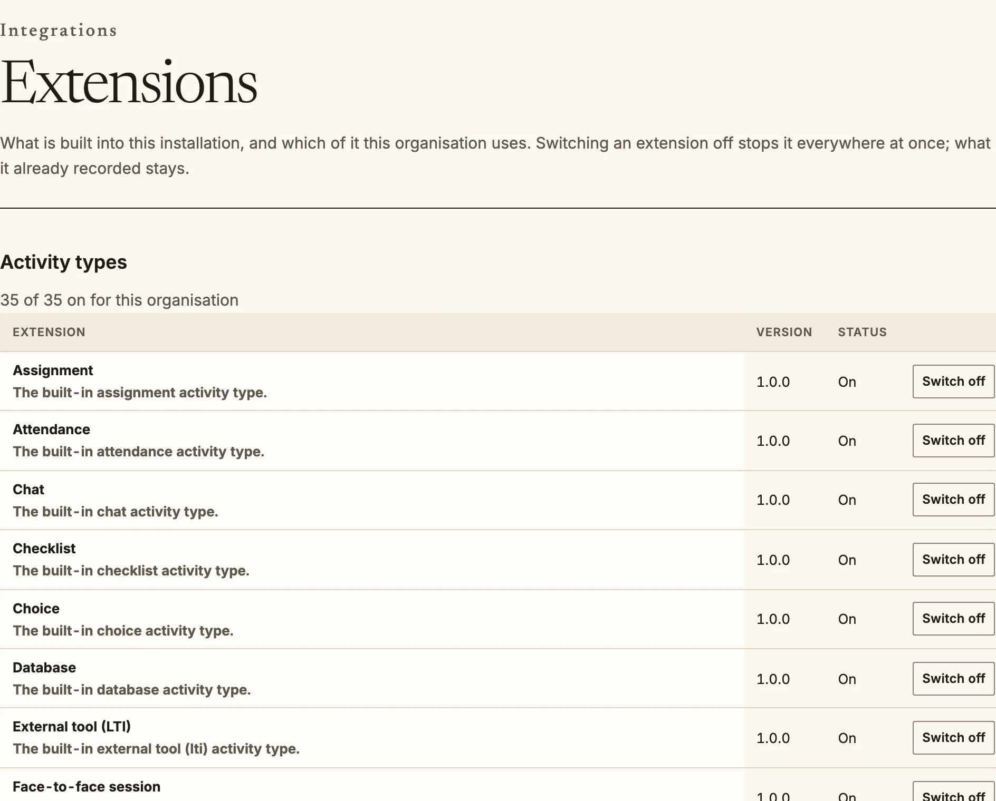
Task: Click the "35 of 35 on" summary text
Action: (119, 300)
